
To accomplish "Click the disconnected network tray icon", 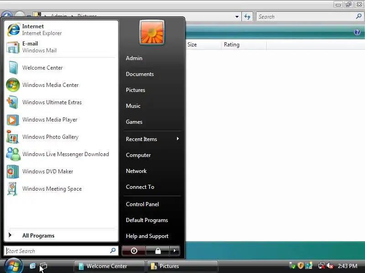I will [322, 266].
